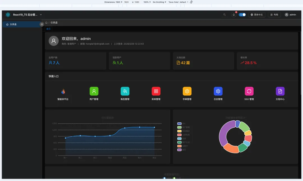Click the team icon beside 1 人
The image size is (303, 181).
(x=114, y=63)
